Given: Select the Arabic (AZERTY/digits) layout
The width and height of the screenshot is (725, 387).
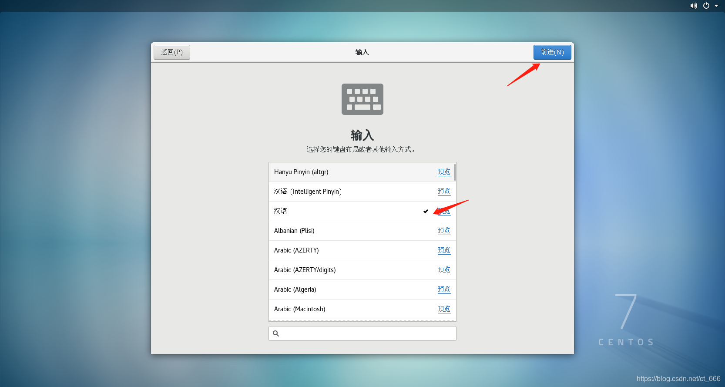Looking at the screenshot, I should [362, 270].
